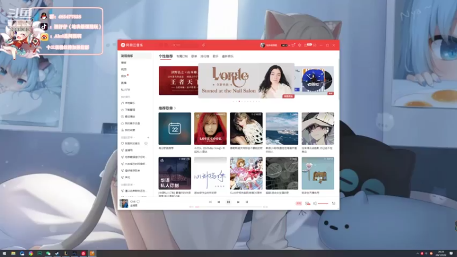Seek on the song progress bar
457x257 pixels.
[228, 207]
